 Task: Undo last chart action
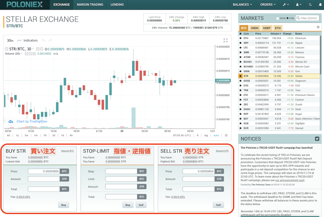tap(44, 40)
